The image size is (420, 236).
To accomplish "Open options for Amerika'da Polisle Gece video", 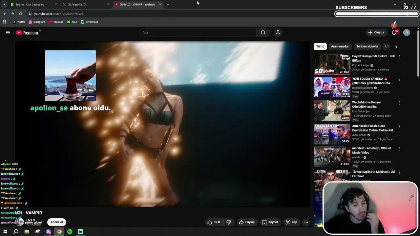I will 400,127.
